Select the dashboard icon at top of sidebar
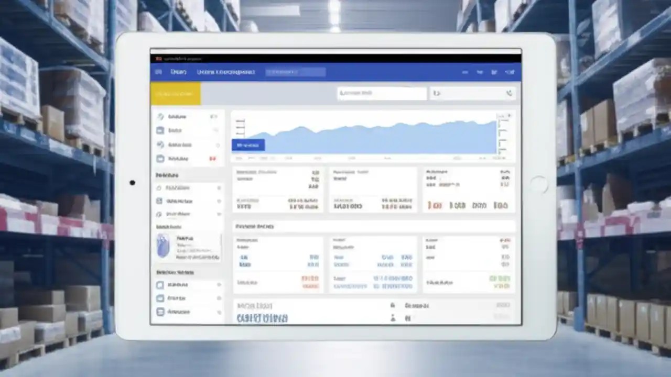 [160, 117]
